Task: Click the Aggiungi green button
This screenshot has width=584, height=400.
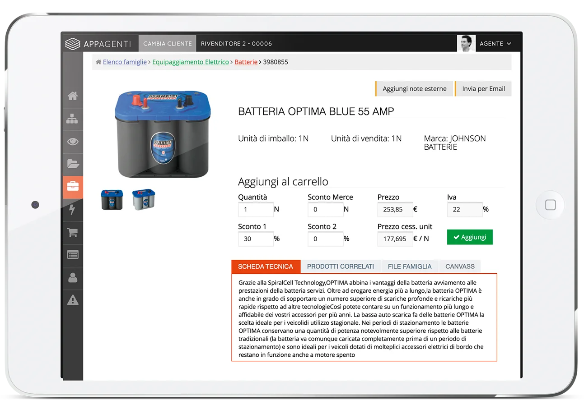Action: (x=470, y=237)
